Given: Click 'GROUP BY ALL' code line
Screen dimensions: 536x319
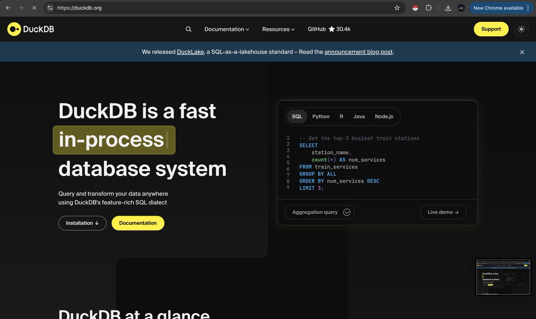Looking at the screenshot, I should pos(318,174).
